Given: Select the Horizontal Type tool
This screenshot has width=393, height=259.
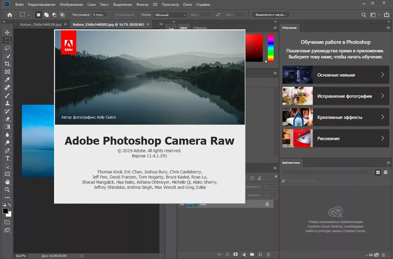Looking at the screenshot, I should [x=7, y=158].
